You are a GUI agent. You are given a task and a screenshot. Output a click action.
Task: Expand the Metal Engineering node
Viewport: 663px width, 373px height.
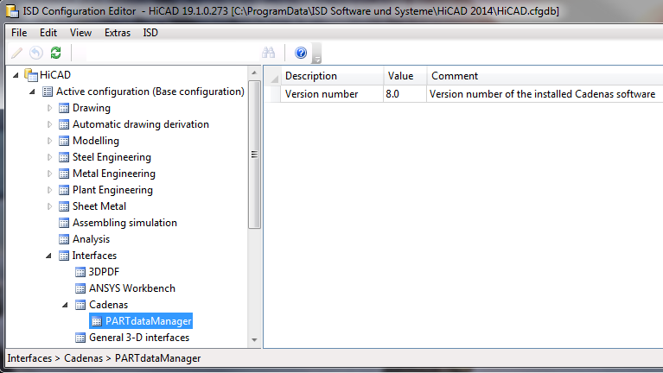[x=49, y=174]
